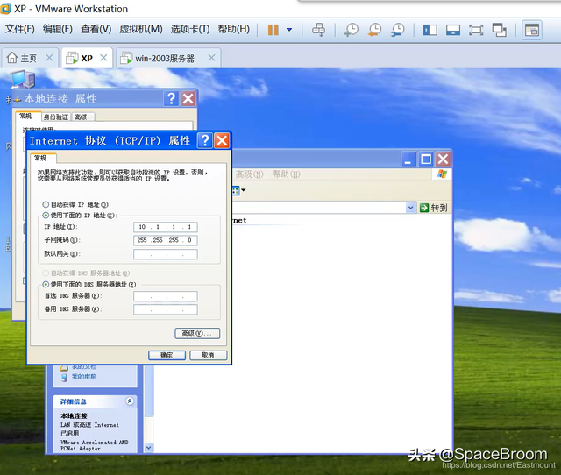Image resolution: width=561 pixels, height=475 pixels.
Task: Select 自动获得 IP 地址 radio button
Action: click(46, 204)
